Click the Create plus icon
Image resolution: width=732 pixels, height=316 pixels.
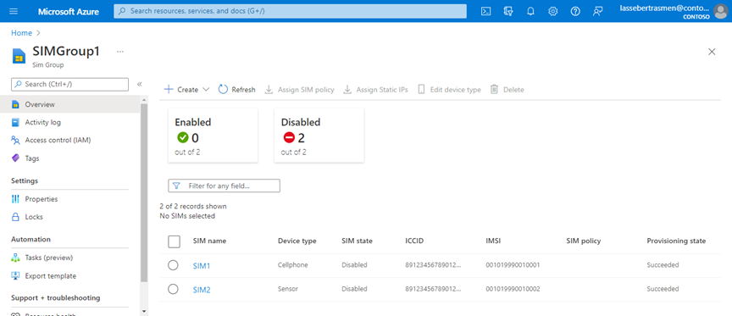point(169,89)
